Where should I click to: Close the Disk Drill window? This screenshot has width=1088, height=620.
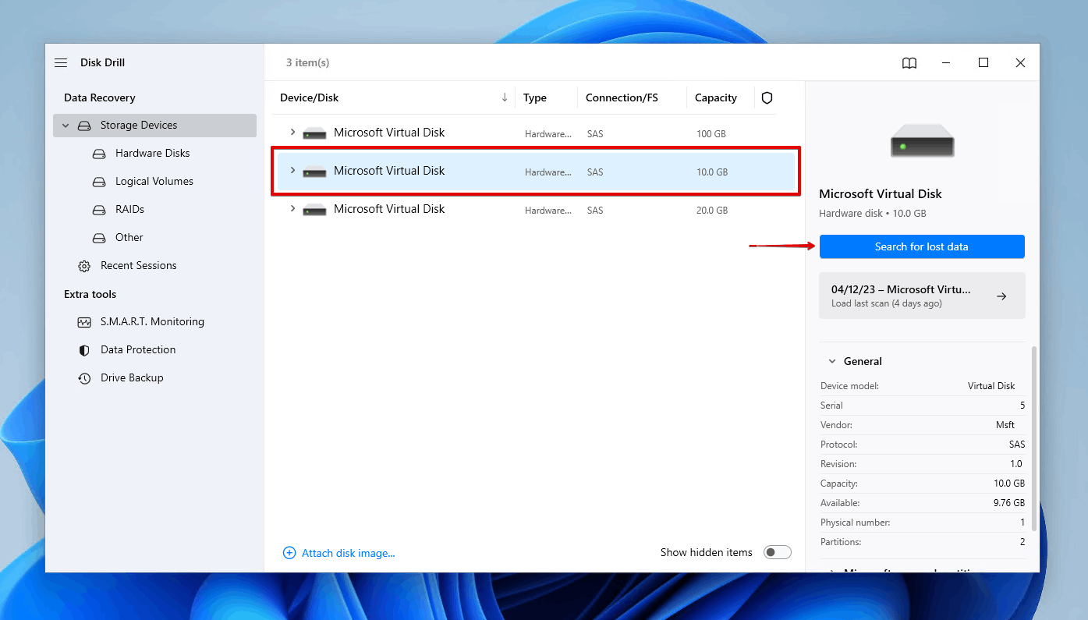(1020, 63)
